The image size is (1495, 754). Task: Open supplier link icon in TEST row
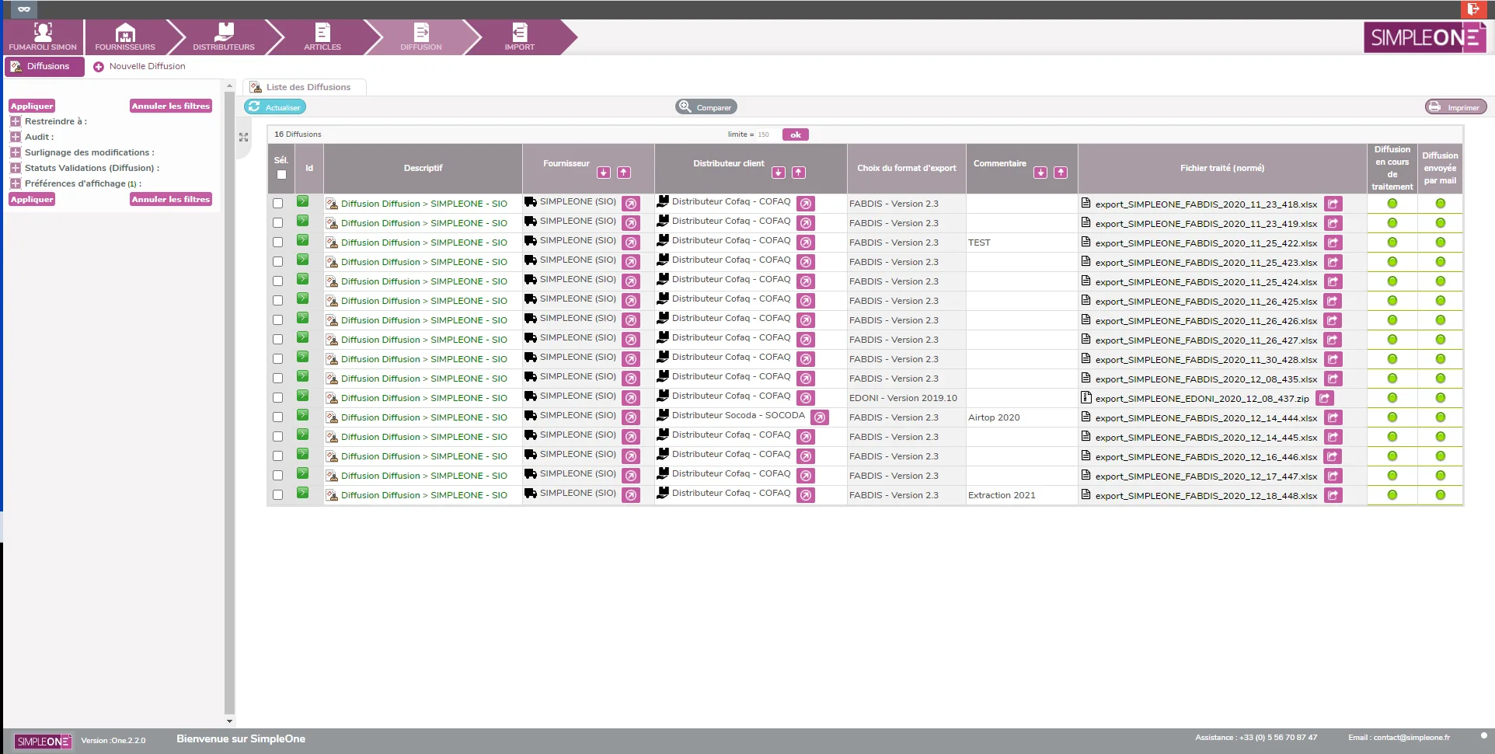pyautogui.click(x=631, y=243)
